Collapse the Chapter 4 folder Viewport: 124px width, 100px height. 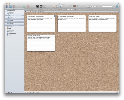[x=7, y=24]
